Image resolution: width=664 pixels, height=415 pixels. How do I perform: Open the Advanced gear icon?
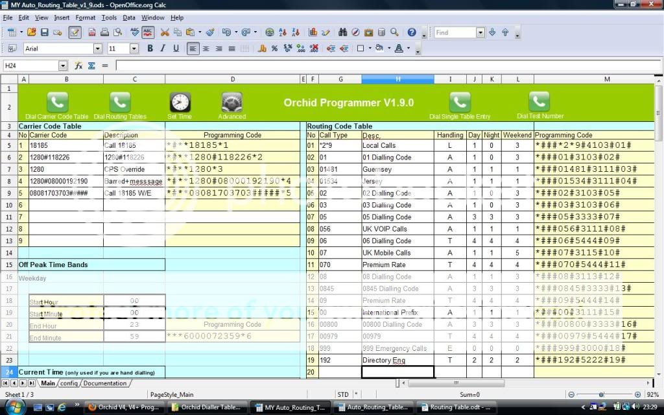coord(231,102)
